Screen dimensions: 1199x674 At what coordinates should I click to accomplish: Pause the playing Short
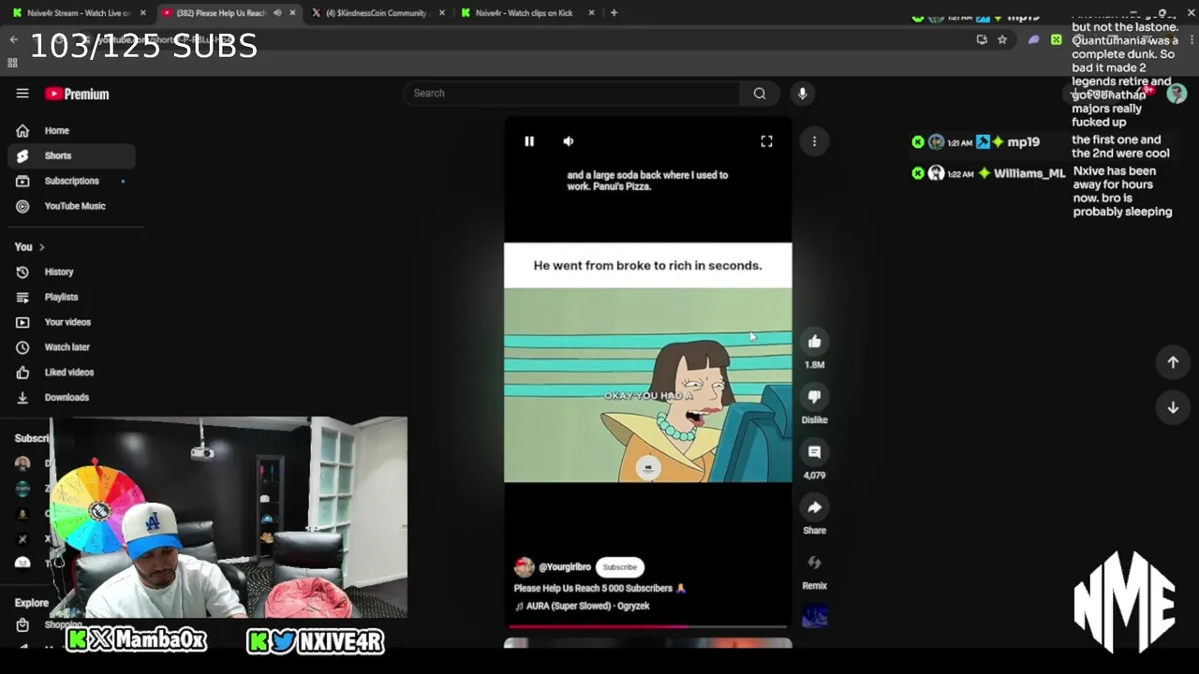click(x=529, y=141)
